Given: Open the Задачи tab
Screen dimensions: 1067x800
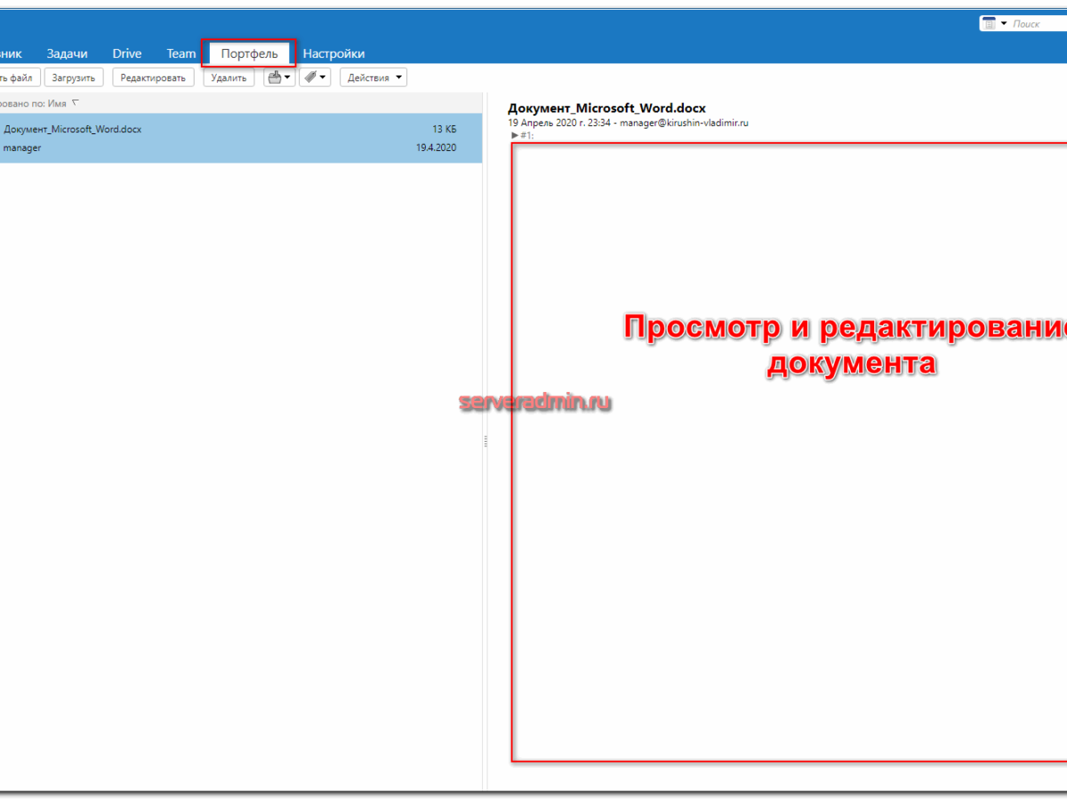Looking at the screenshot, I should click(x=67, y=53).
